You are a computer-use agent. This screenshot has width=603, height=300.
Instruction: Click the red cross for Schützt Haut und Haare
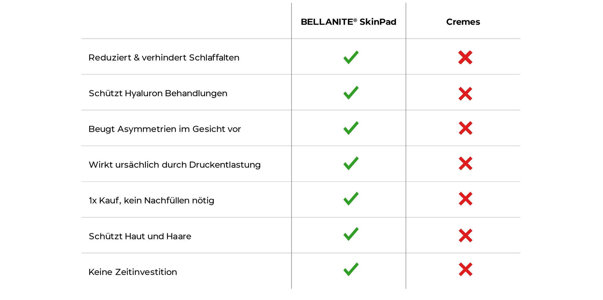point(466,235)
